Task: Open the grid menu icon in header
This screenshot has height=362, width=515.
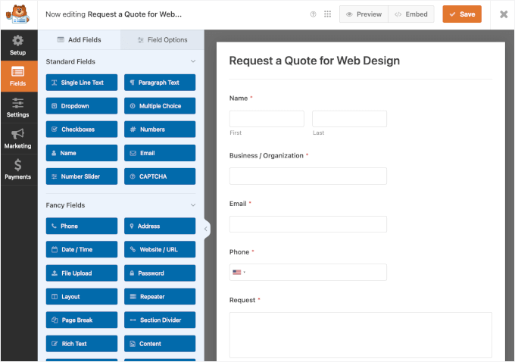Action: click(327, 14)
